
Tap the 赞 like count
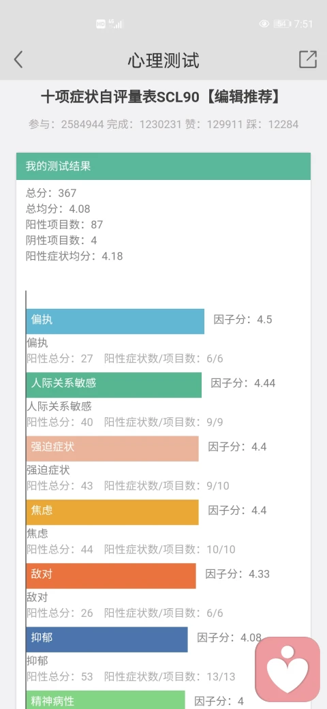pyautogui.click(x=214, y=124)
